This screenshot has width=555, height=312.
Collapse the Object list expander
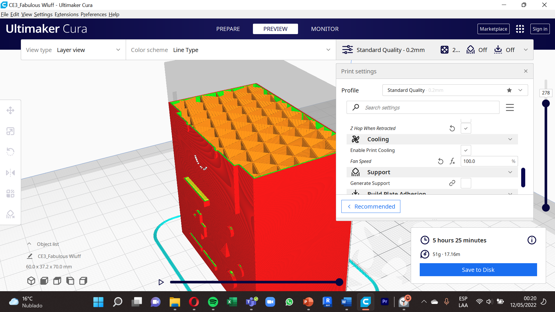click(29, 244)
